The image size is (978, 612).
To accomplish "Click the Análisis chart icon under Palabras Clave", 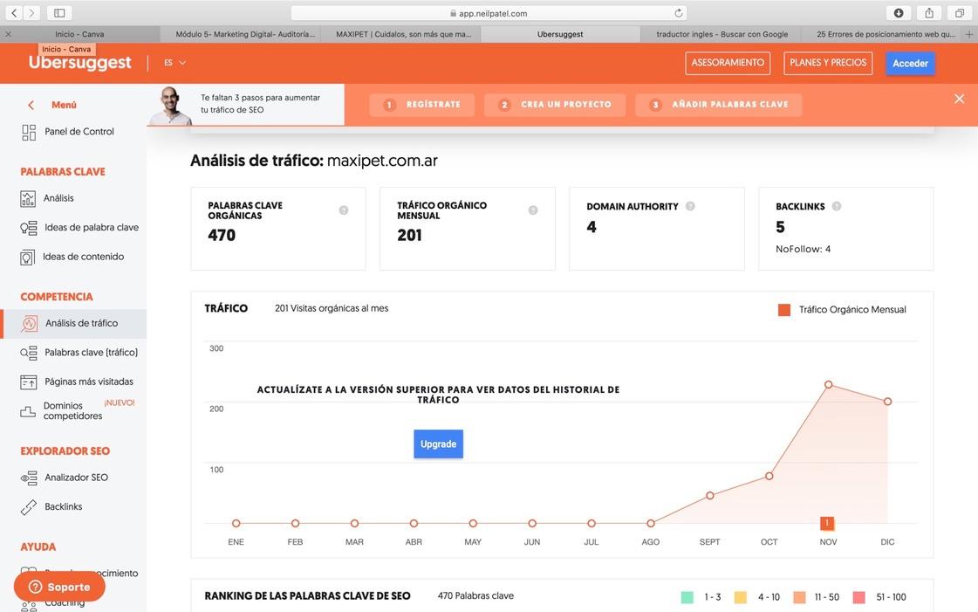I will point(28,198).
